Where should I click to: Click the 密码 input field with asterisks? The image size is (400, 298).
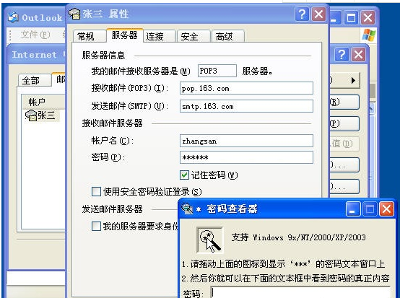[246, 157]
